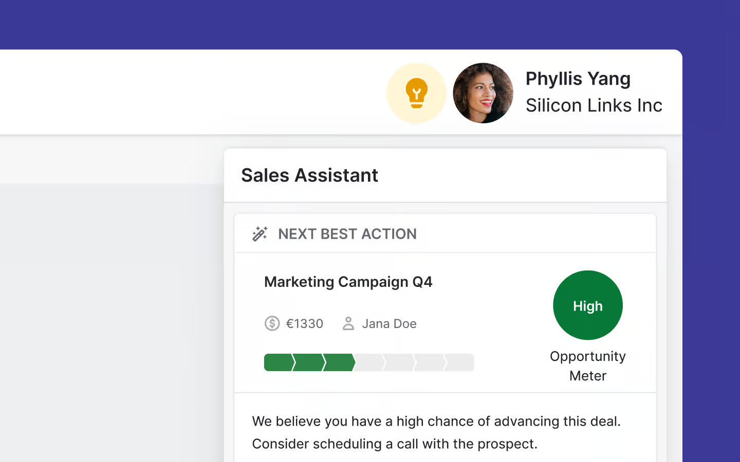This screenshot has width=740, height=462.
Task: Click the currency coin icon
Action: point(272,323)
